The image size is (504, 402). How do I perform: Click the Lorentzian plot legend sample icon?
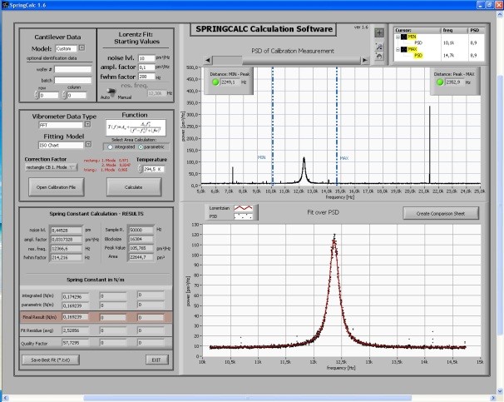coord(244,208)
